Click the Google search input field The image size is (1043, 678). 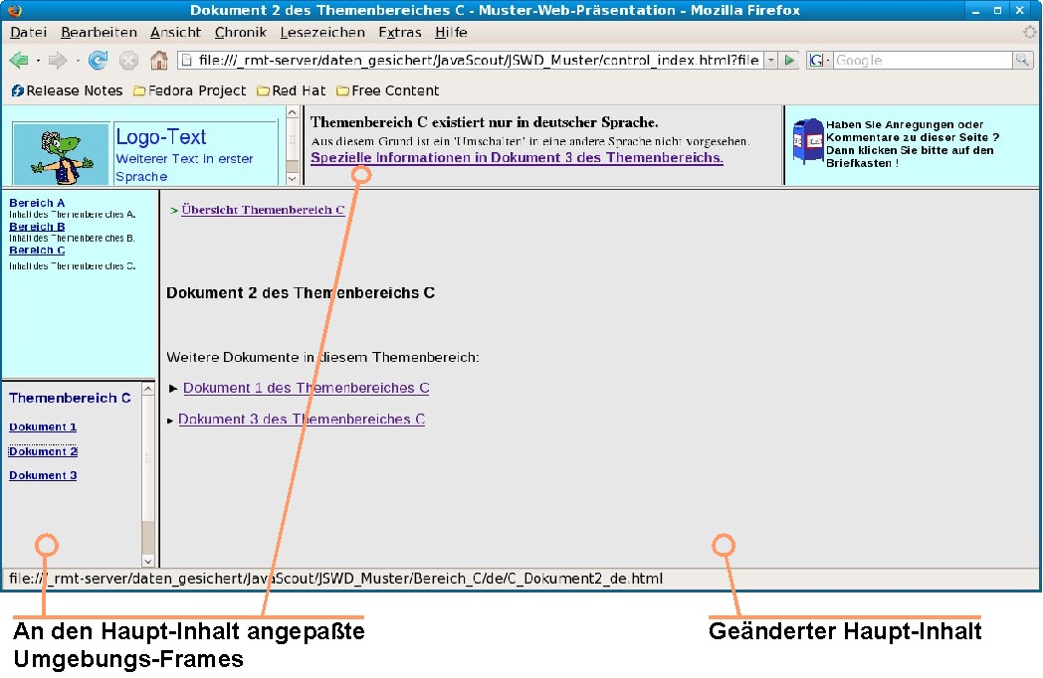click(x=922, y=61)
